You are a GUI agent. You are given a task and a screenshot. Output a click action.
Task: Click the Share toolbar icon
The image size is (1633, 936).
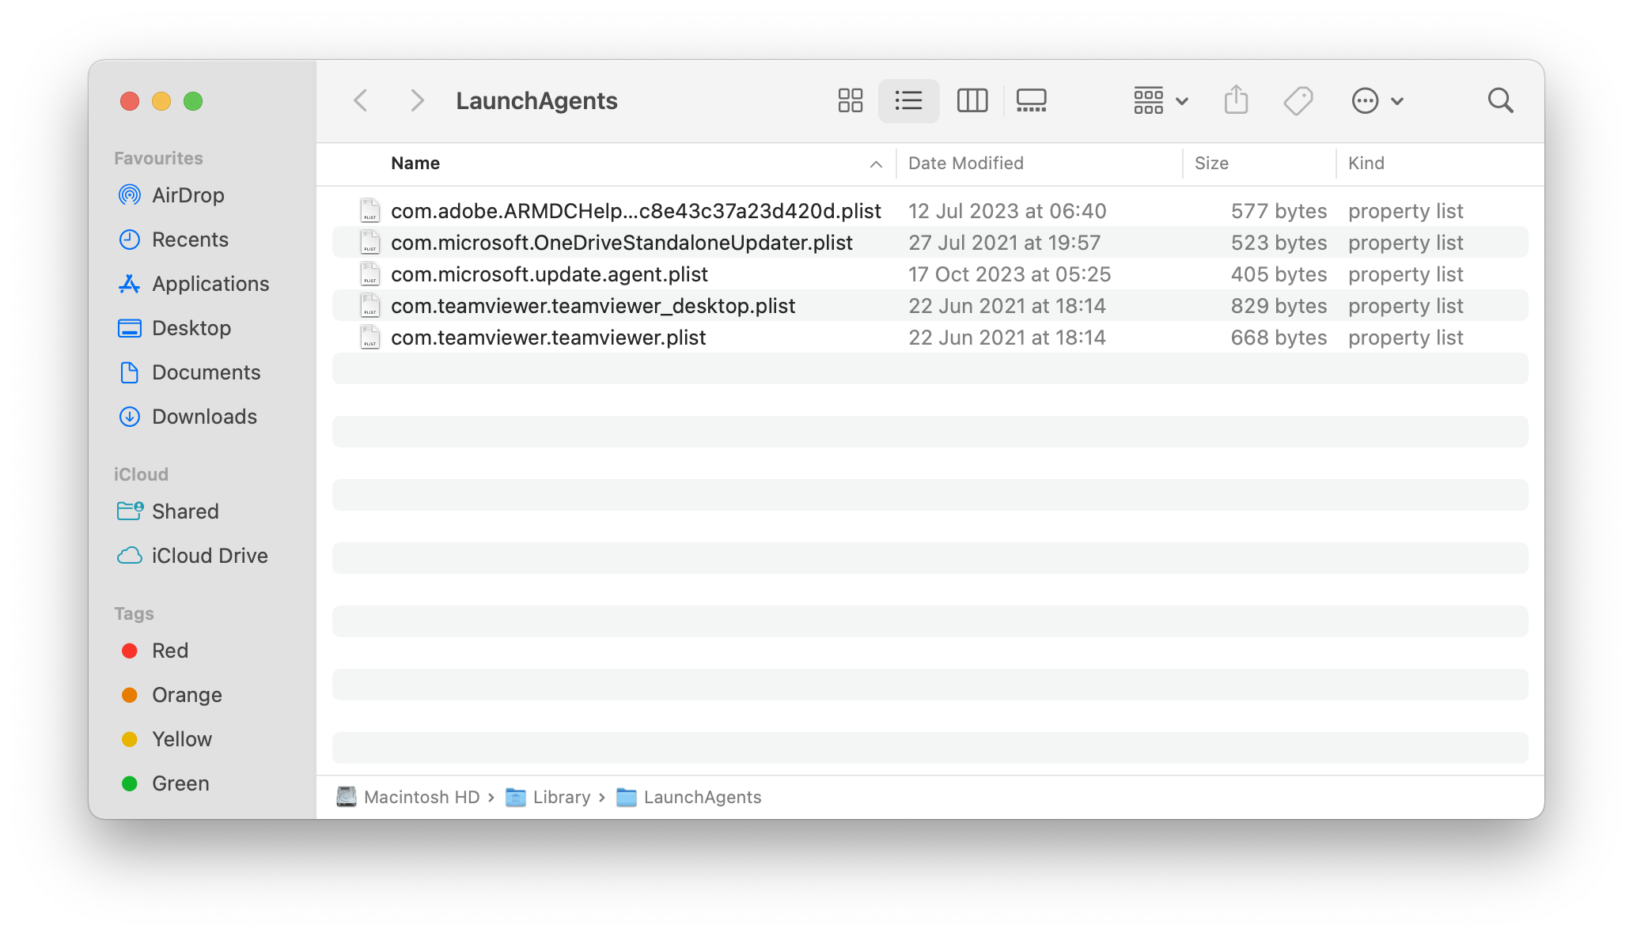click(1236, 100)
